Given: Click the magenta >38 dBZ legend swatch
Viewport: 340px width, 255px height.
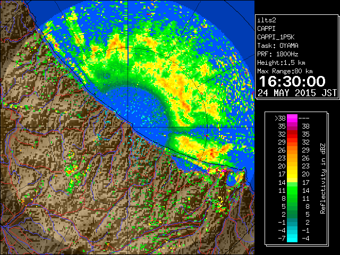Looking at the screenshot, I should click(292, 118).
